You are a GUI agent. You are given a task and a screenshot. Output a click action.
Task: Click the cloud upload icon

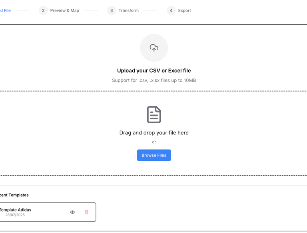pyautogui.click(x=154, y=48)
